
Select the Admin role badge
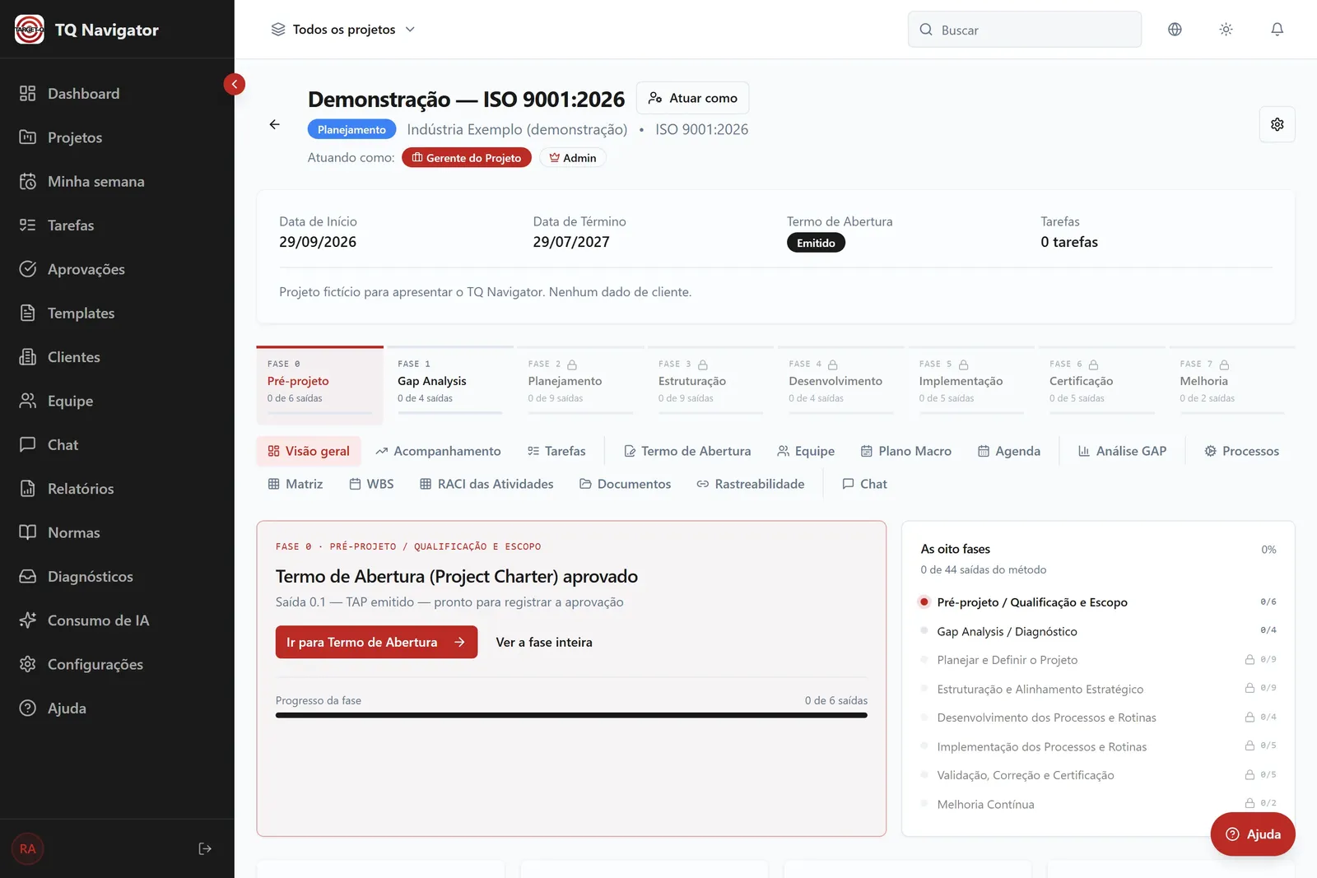click(573, 158)
